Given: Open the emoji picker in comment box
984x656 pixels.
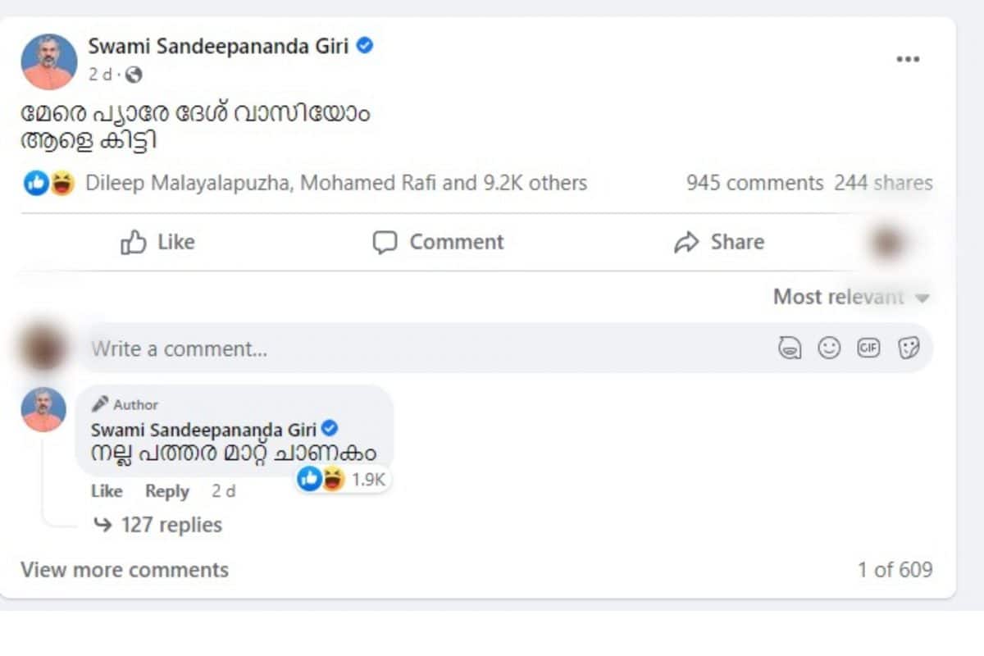Looking at the screenshot, I should click(830, 348).
